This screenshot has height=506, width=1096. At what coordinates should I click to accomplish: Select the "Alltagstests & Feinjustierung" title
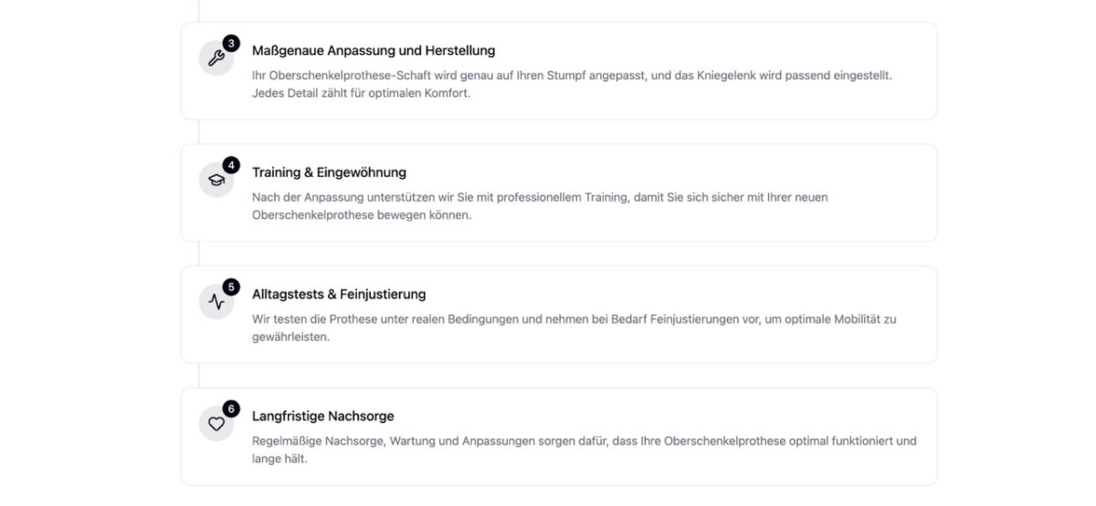pos(339,294)
